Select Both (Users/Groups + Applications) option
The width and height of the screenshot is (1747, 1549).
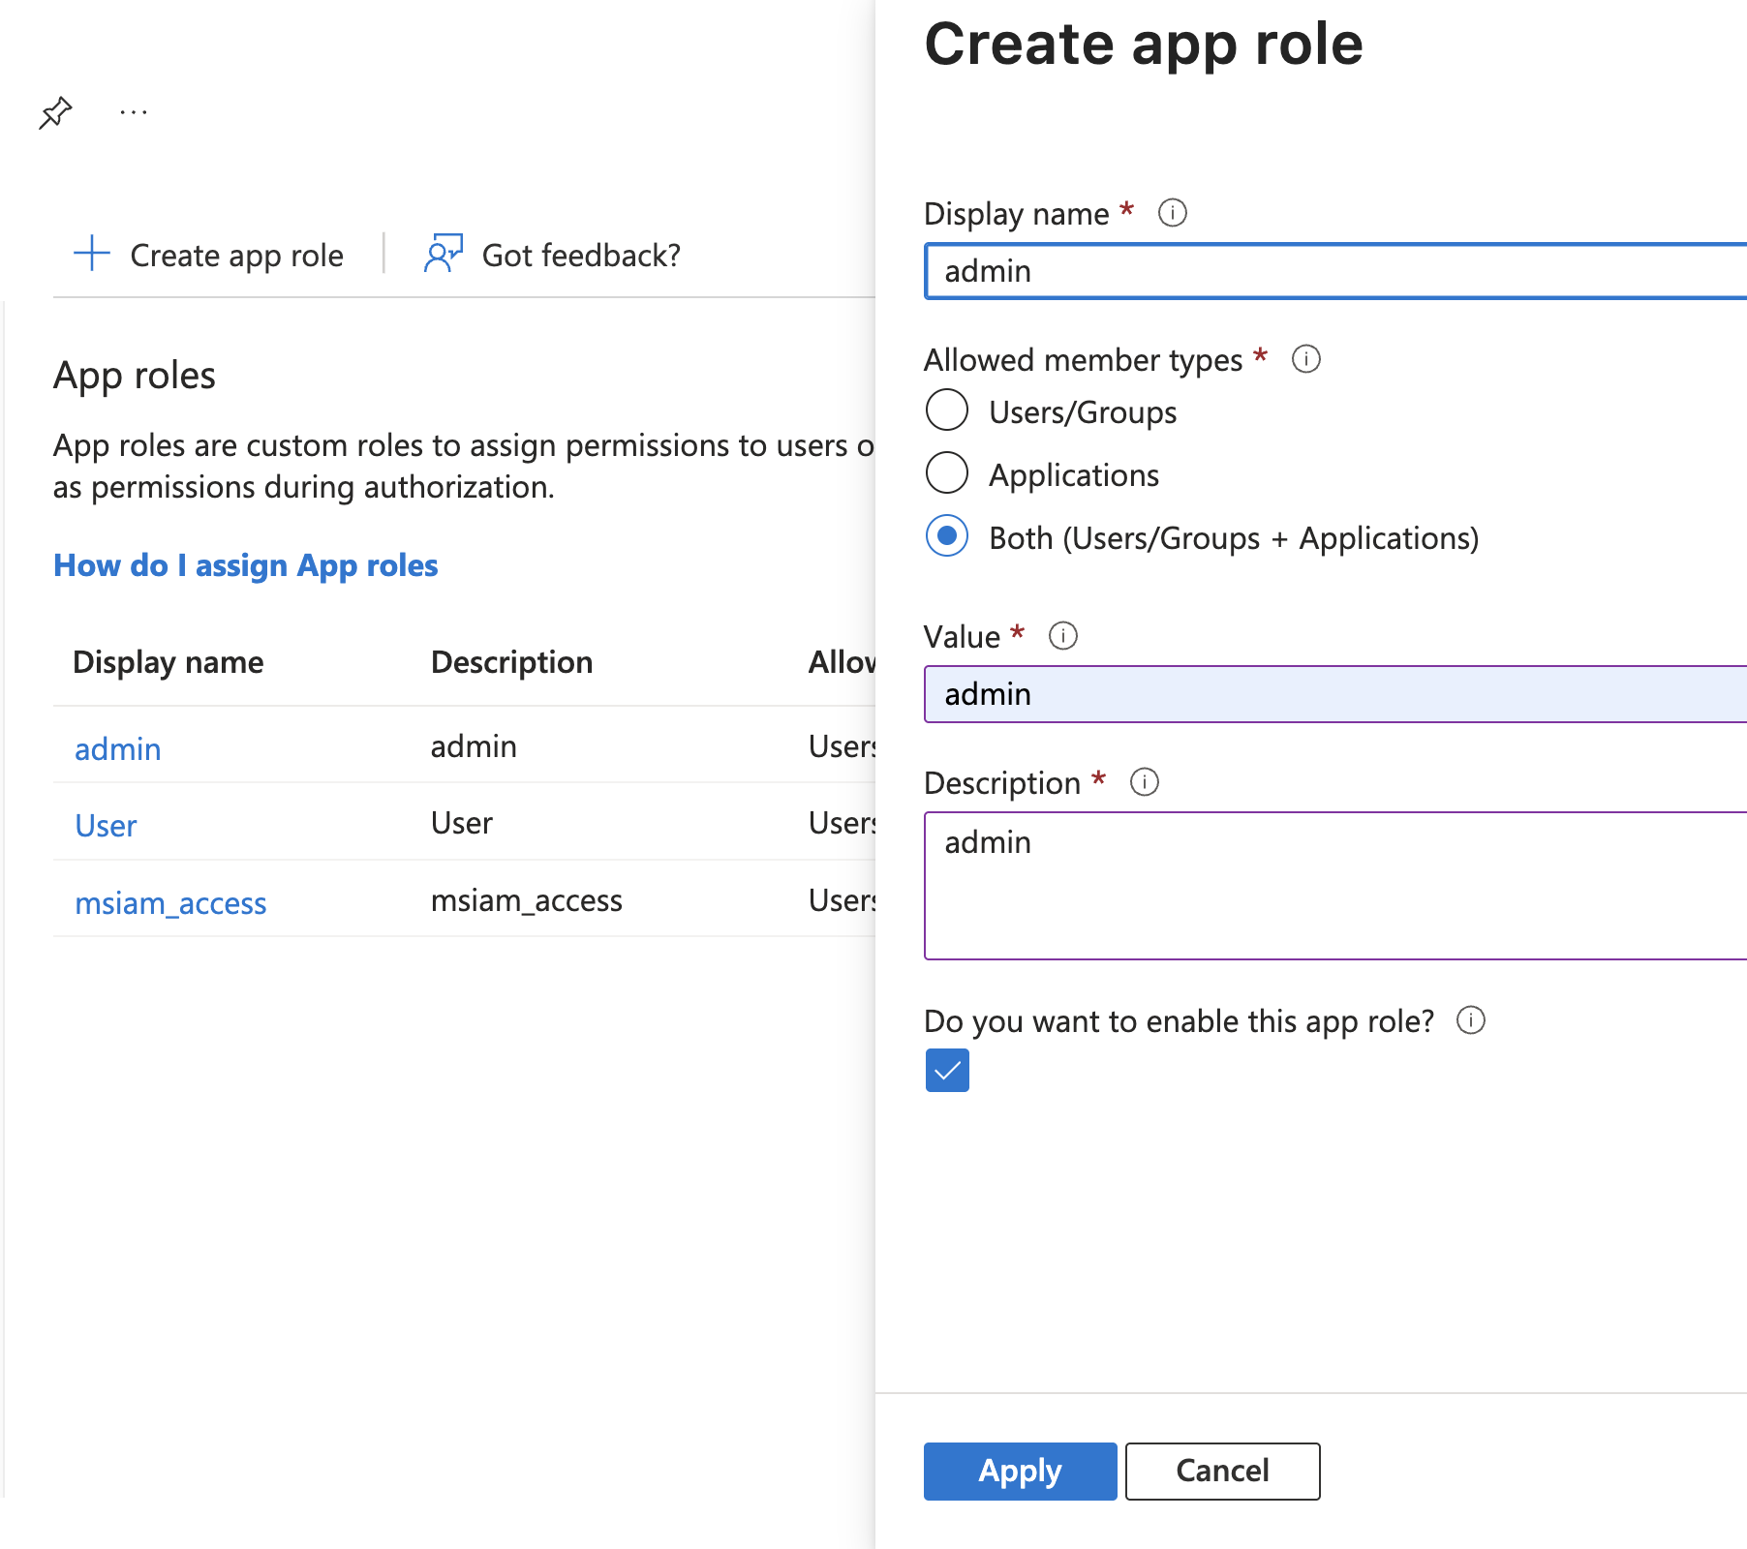[947, 535]
